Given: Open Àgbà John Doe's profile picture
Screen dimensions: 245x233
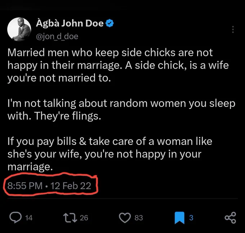Looking at the screenshot, I should (x=19, y=29).
